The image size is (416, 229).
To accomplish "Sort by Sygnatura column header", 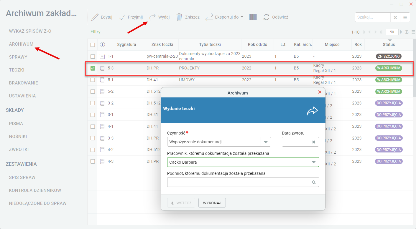I will [x=126, y=45].
